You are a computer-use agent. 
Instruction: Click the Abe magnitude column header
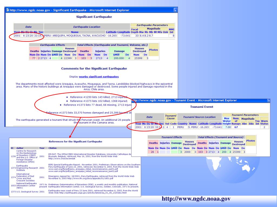click(244, 124)
